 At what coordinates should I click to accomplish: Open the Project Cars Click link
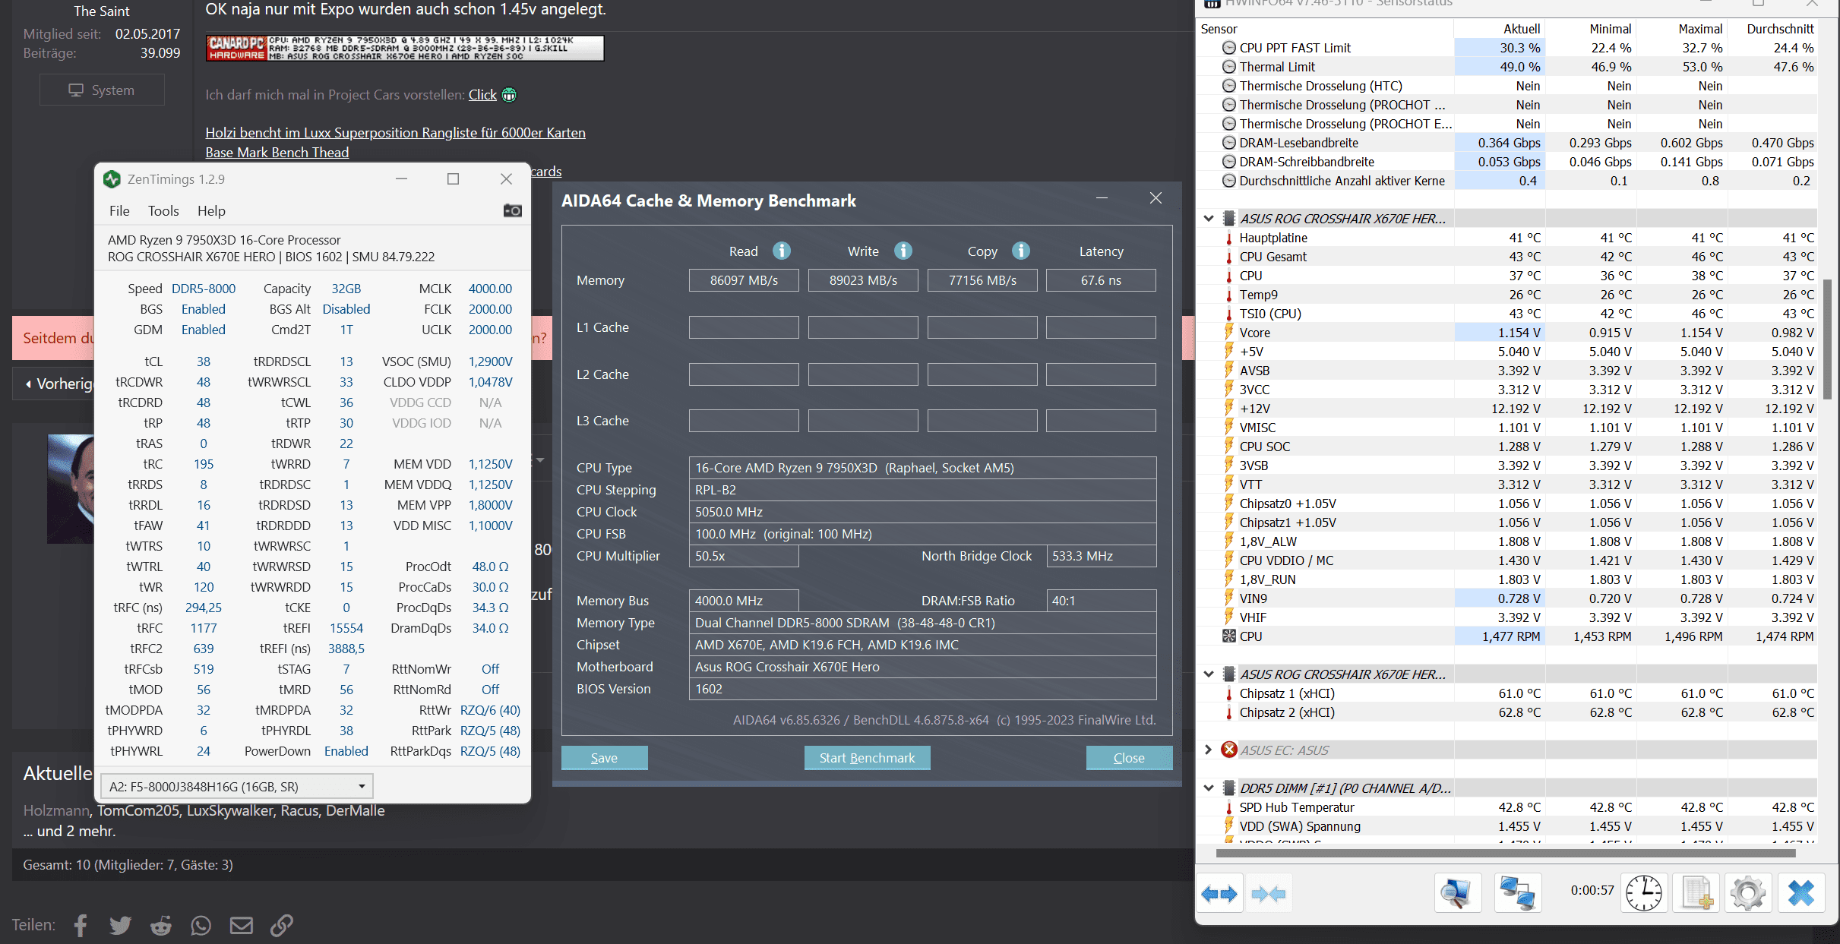tap(482, 95)
